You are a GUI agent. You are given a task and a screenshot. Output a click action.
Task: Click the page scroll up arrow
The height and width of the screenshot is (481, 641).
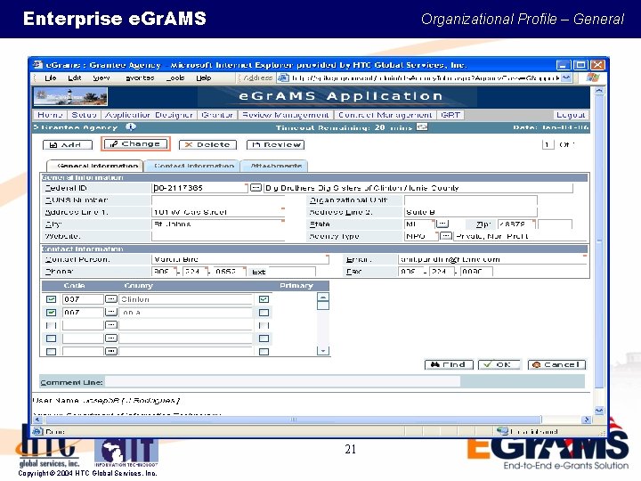pyautogui.click(x=599, y=91)
